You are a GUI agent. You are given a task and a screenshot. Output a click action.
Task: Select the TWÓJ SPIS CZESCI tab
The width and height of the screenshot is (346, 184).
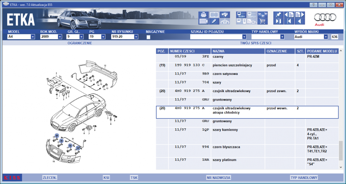coord(255,43)
